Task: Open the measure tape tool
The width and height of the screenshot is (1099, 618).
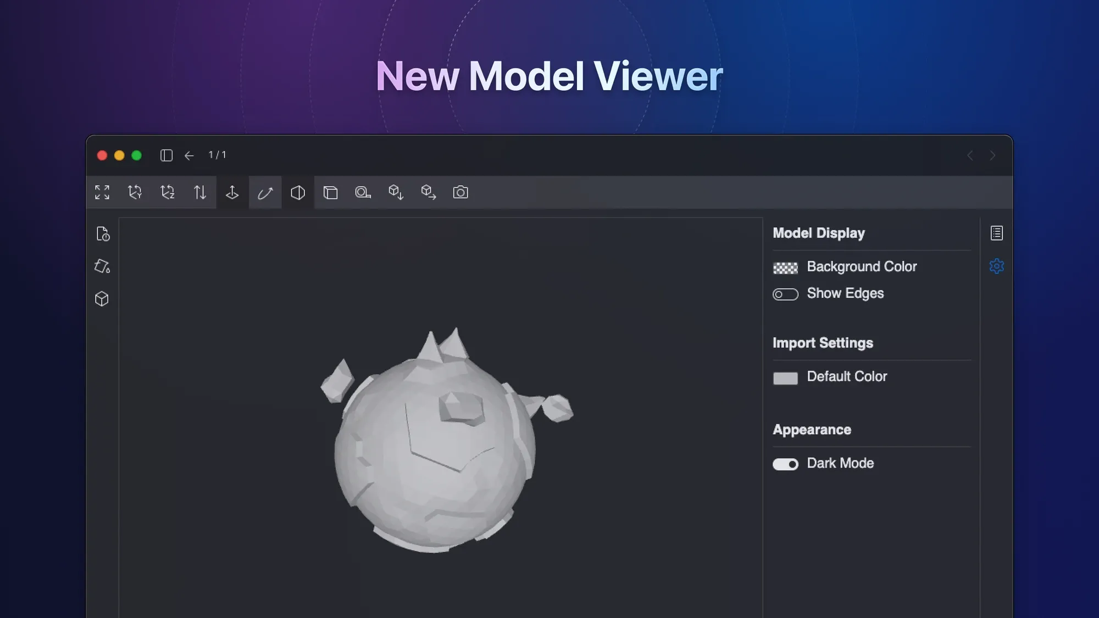Action: coord(363,192)
